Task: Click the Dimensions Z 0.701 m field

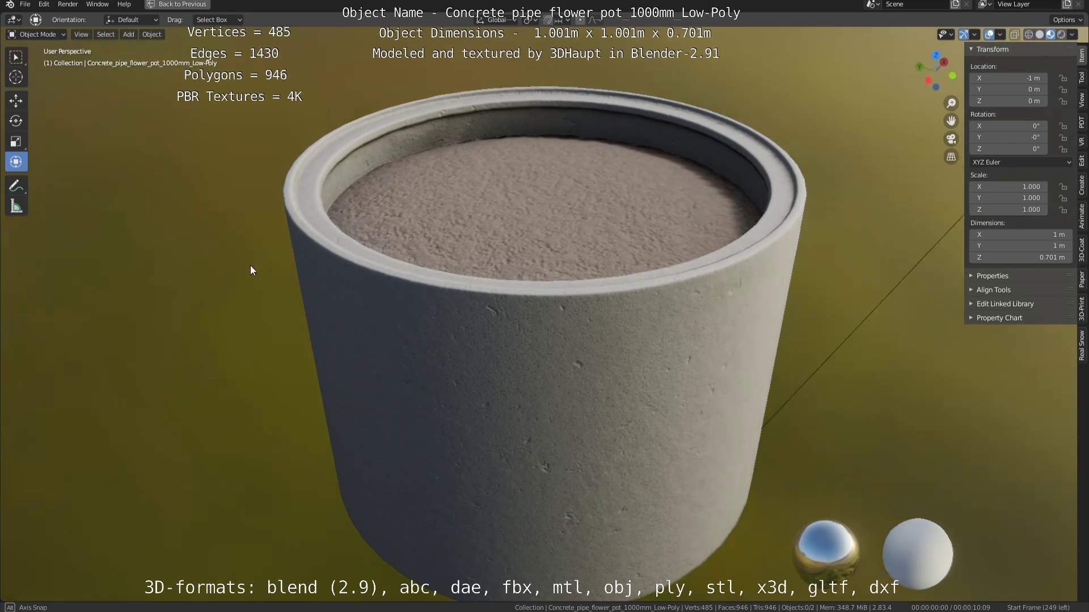Action: click(x=1021, y=257)
